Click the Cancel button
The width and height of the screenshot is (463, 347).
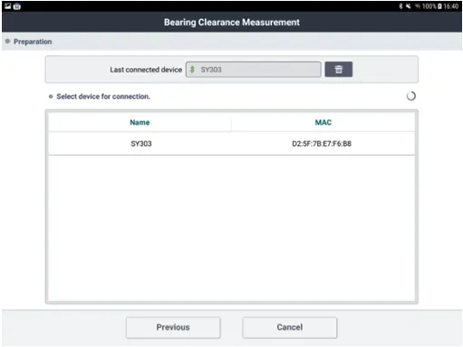tap(289, 327)
